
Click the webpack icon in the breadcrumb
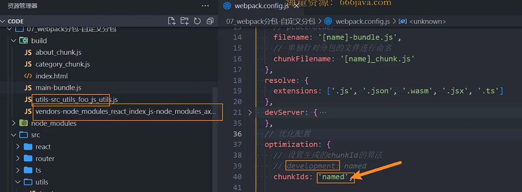pyautogui.click(x=329, y=21)
